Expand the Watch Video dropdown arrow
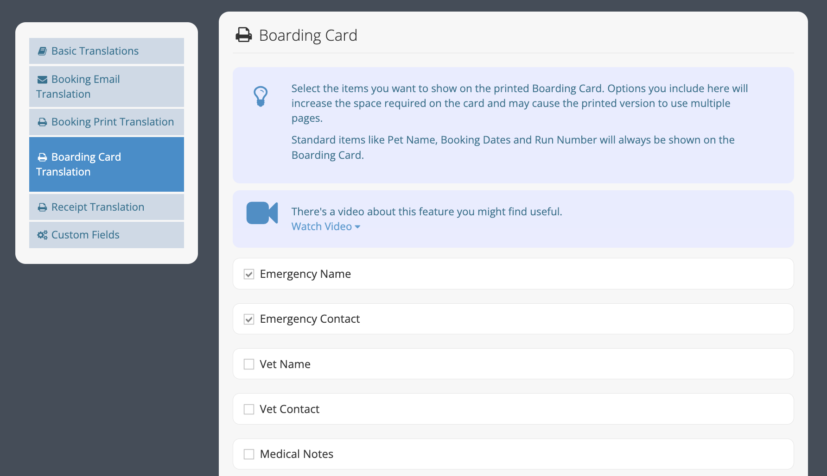 357,227
